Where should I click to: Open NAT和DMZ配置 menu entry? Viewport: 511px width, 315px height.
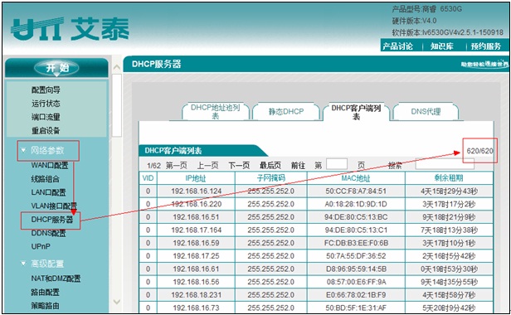[x=56, y=279]
